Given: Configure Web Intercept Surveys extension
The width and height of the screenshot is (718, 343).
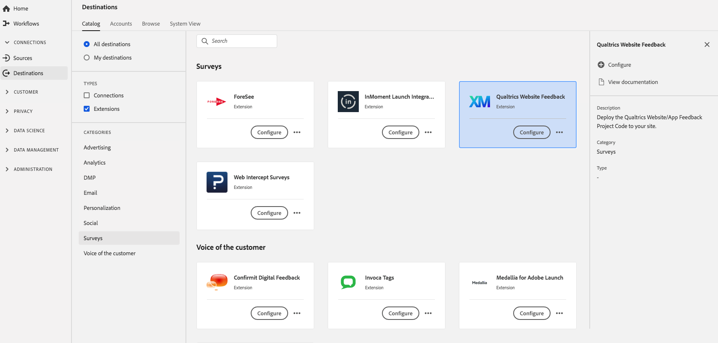Looking at the screenshot, I should [269, 213].
